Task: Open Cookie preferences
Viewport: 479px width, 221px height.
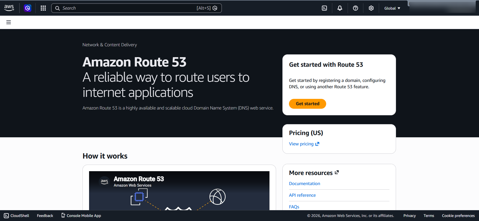Action: point(458,216)
